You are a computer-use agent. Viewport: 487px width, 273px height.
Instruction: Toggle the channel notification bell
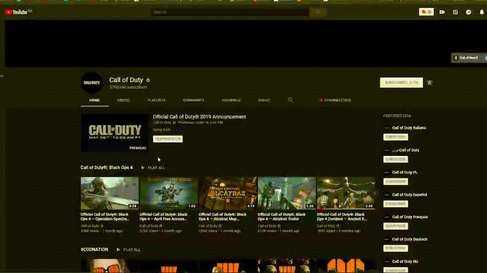coord(430,83)
